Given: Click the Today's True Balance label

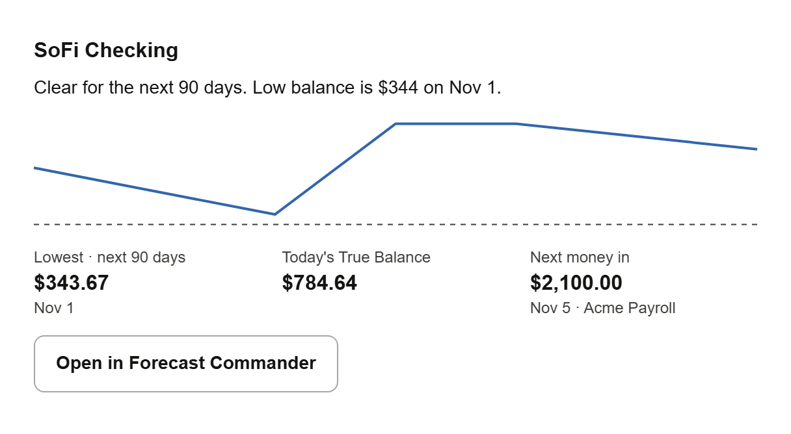Looking at the screenshot, I should (356, 257).
